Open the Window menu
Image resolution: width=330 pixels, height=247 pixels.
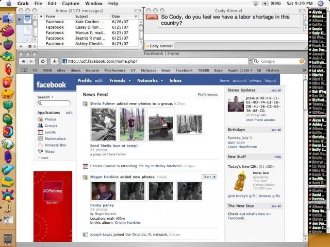(94, 4)
